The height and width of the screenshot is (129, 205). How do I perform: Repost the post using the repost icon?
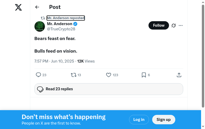[x=74, y=75]
